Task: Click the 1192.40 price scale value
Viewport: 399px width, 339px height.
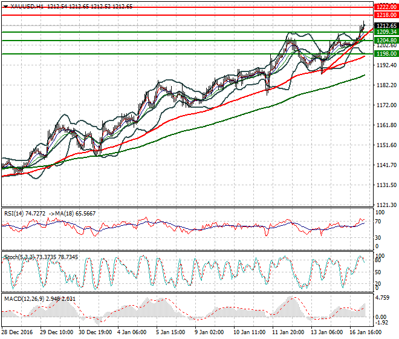Action: [386, 65]
